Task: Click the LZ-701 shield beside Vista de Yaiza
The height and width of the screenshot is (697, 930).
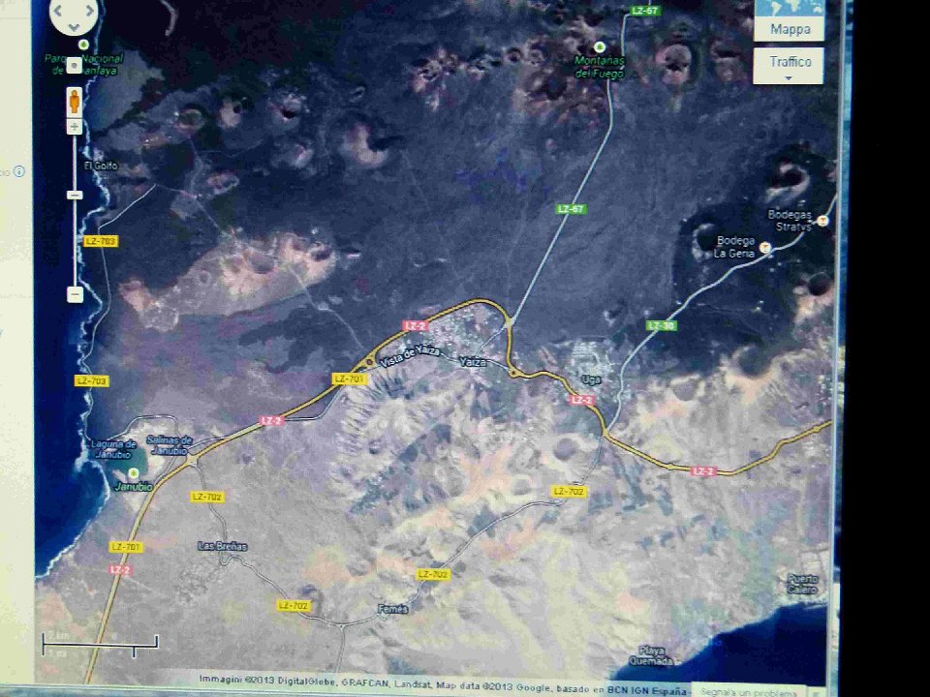Action: click(x=349, y=379)
